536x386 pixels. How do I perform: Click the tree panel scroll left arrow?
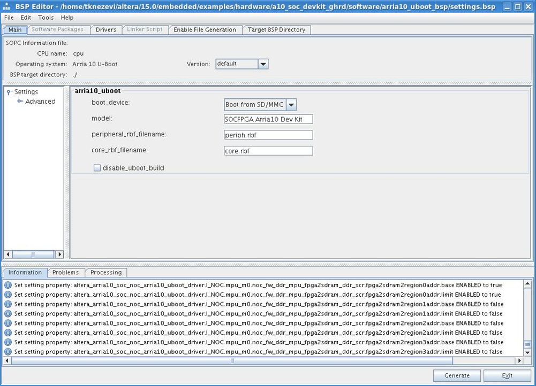(x=8, y=254)
